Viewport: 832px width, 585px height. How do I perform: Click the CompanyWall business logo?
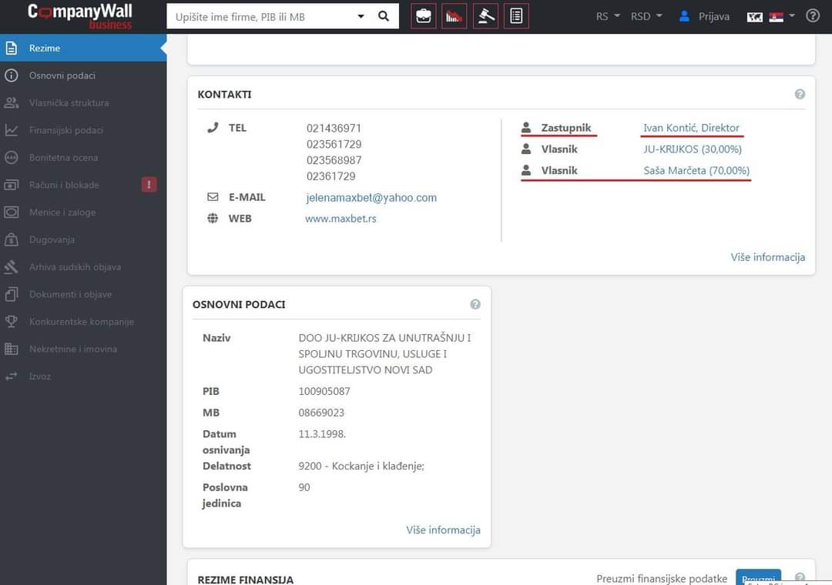tap(79, 16)
